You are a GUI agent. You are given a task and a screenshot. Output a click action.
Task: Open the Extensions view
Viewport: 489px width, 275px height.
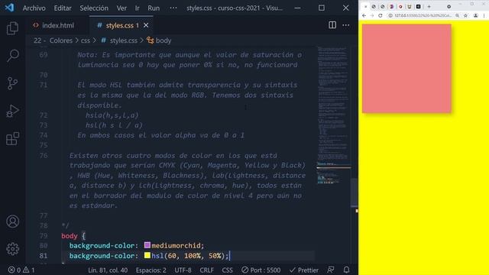pyautogui.click(x=12, y=138)
